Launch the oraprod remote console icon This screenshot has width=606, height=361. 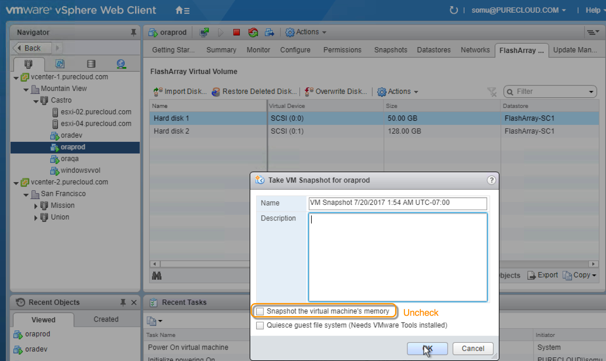pyautogui.click(x=204, y=32)
